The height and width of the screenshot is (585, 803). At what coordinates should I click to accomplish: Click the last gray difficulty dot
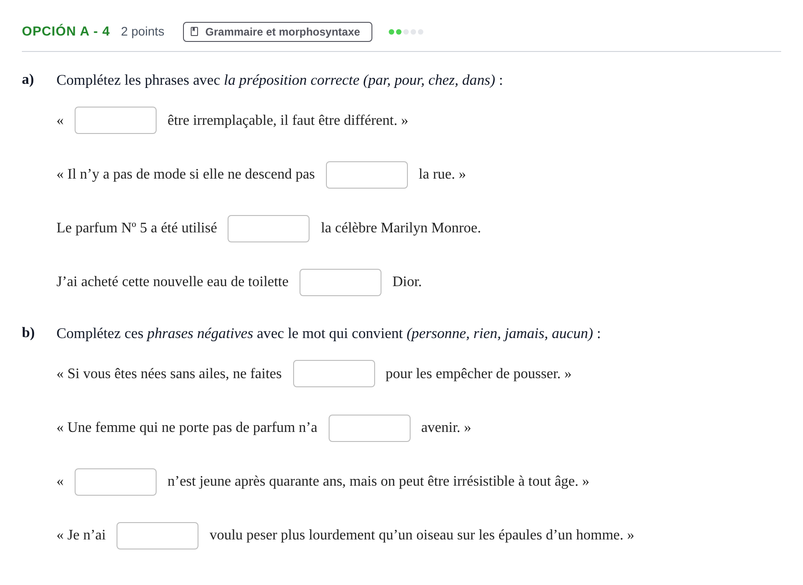point(421,32)
